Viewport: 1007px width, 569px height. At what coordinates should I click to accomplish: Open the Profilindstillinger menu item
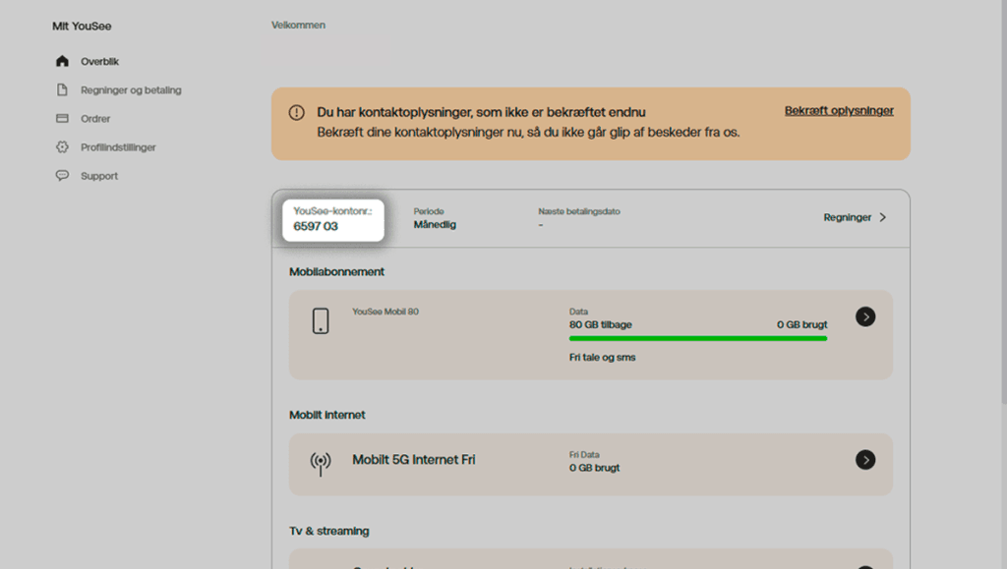click(118, 147)
